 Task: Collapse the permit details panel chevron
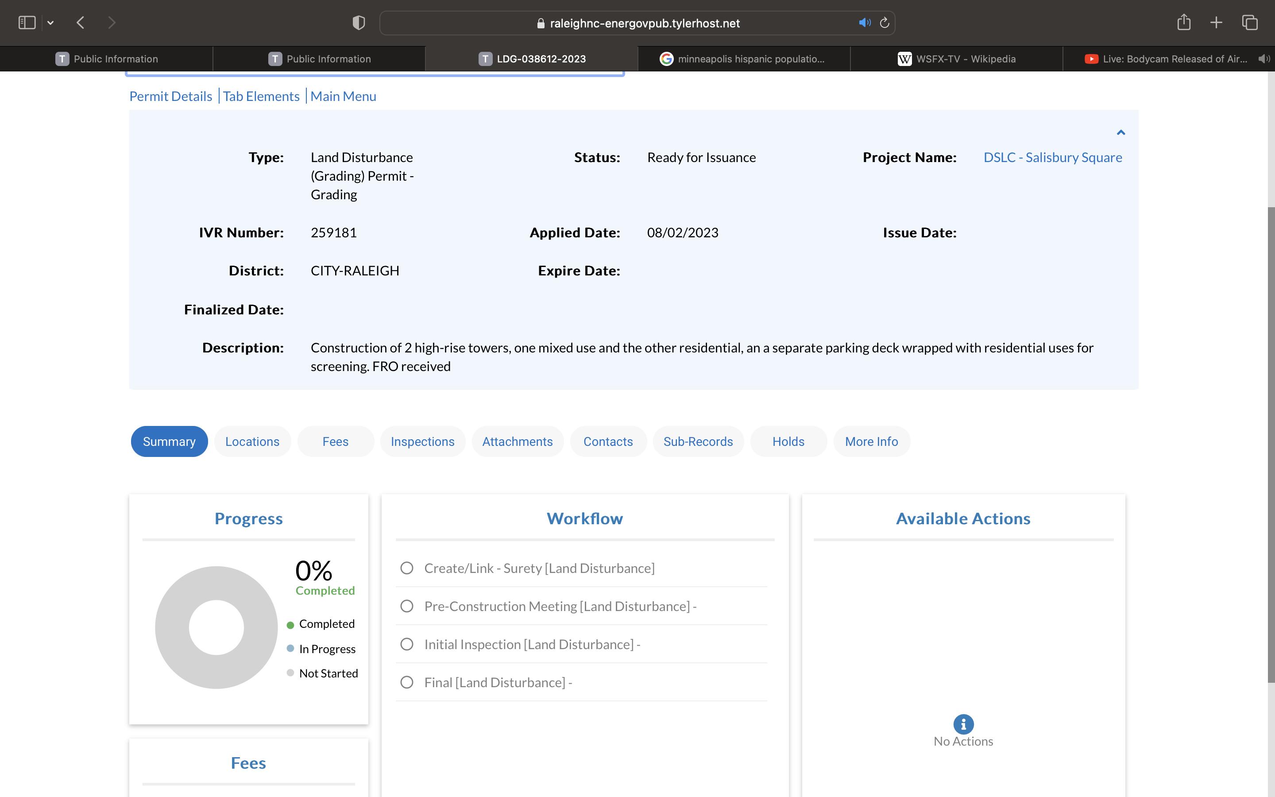1120,132
